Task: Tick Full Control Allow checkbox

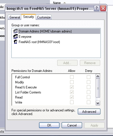Action: tap(72, 77)
